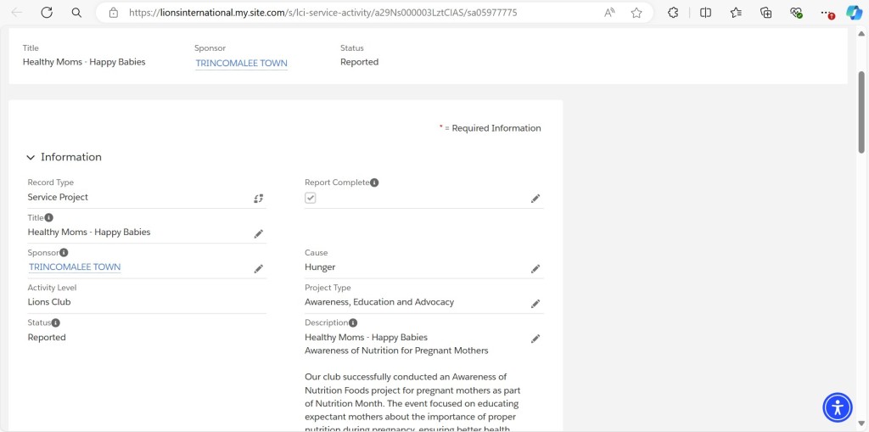
Task: Edit the Description pencil icon
Action: click(x=535, y=339)
